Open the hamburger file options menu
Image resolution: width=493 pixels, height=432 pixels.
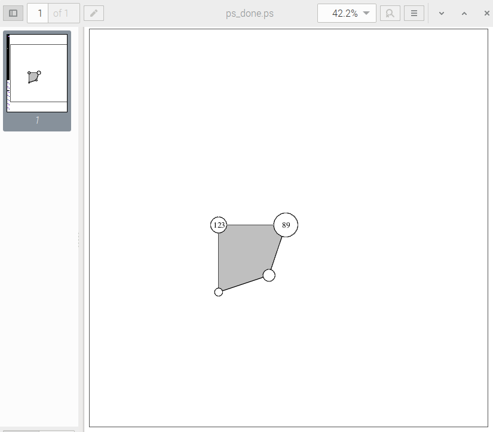414,13
